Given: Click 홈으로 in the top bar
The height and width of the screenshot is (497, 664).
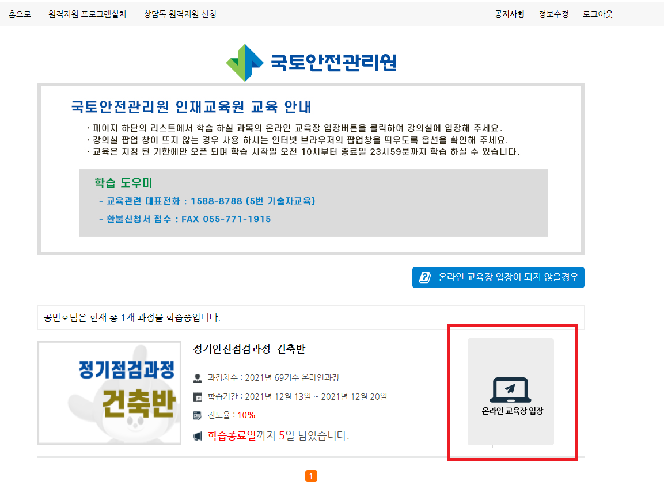Looking at the screenshot, I should [x=19, y=13].
